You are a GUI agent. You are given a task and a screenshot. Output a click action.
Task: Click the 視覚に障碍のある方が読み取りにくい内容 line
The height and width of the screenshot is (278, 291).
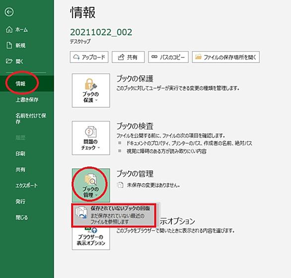pos(166,151)
